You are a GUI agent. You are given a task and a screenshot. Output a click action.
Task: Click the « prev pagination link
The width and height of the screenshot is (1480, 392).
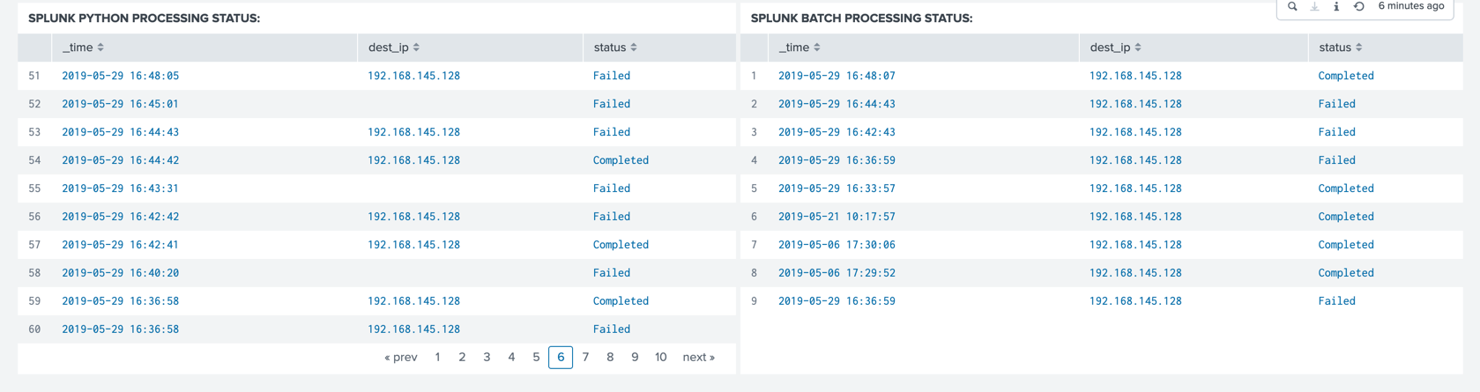pyautogui.click(x=401, y=358)
